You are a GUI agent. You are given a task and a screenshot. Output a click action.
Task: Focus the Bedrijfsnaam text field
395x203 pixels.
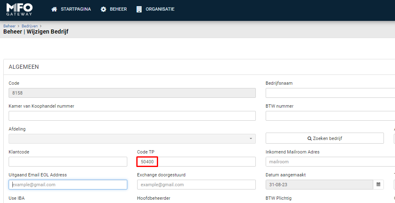(x=330, y=93)
